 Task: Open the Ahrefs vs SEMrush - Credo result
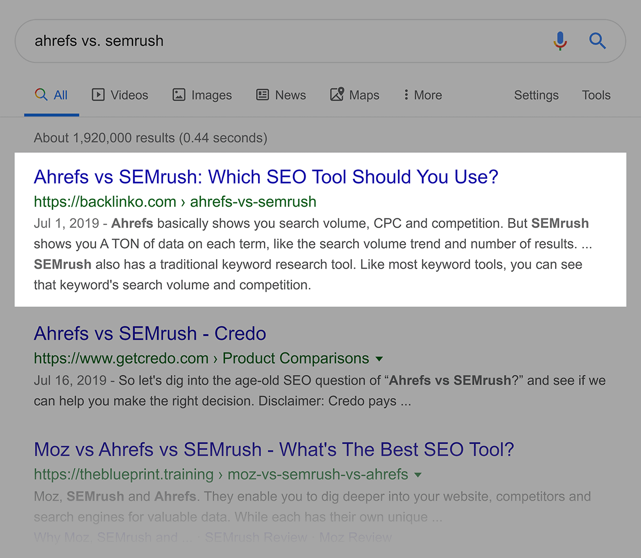(150, 333)
